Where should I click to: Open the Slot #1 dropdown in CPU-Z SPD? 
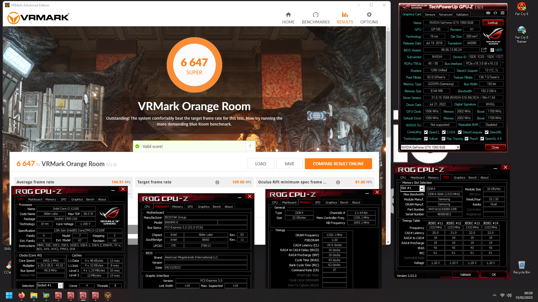[x=422, y=188]
